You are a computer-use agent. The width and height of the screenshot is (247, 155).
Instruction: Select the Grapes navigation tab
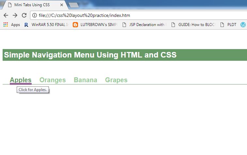(x=116, y=80)
